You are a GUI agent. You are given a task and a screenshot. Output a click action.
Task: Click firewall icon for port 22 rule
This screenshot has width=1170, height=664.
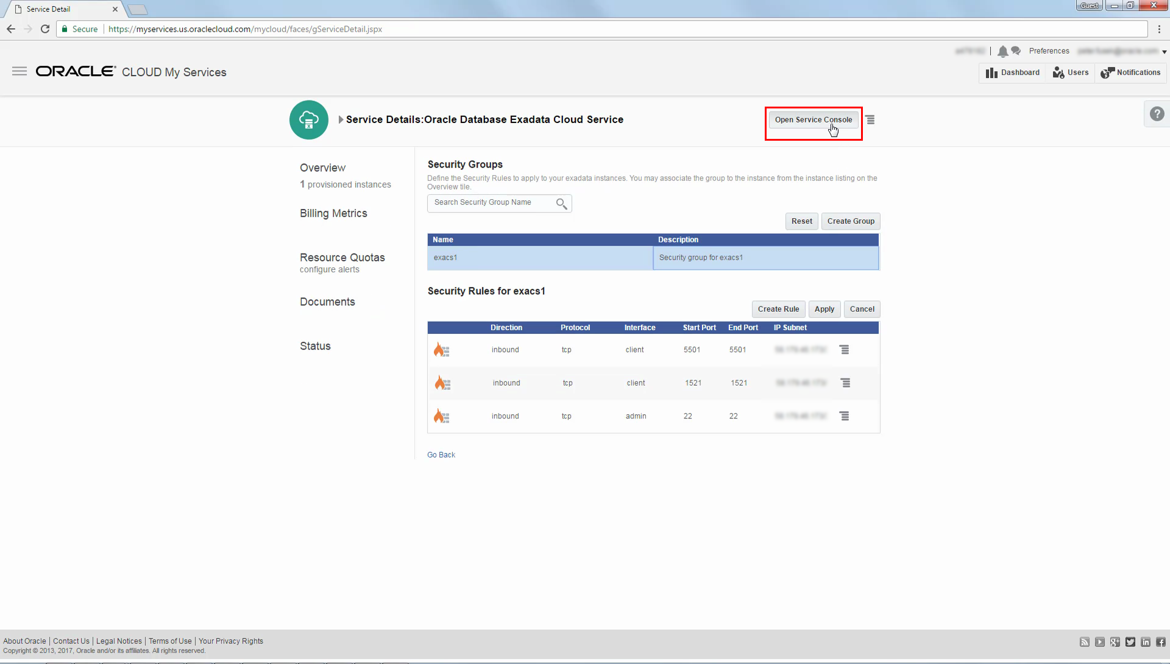click(441, 416)
